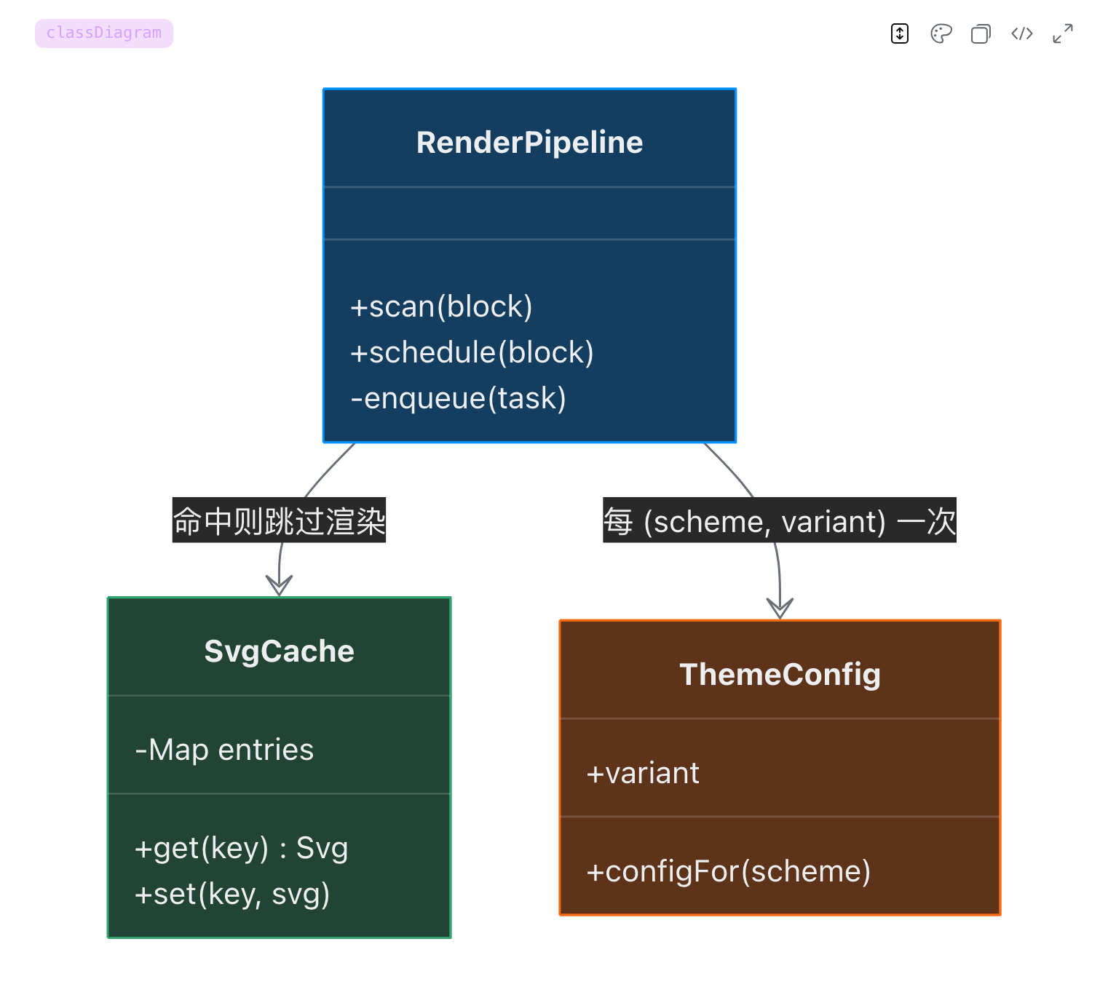Click the 每 (scheme, variant) 一次 edge label
Screen dimensions: 1108x987
pyautogui.click(x=780, y=520)
